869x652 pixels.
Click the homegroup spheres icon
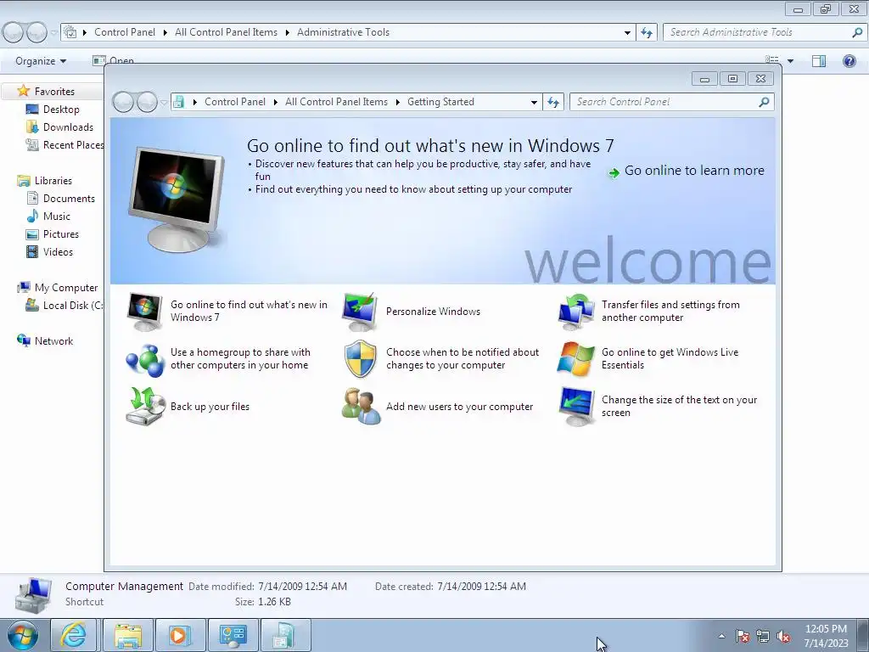pyautogui.click(x=145, y=359)
